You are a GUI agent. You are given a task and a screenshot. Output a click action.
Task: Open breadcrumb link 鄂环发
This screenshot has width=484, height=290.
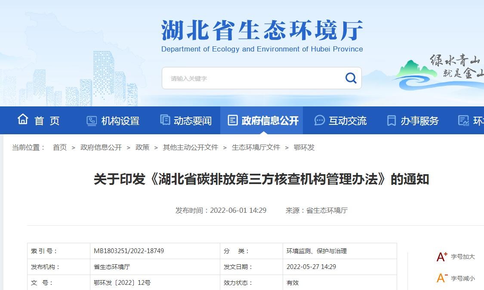304,147
